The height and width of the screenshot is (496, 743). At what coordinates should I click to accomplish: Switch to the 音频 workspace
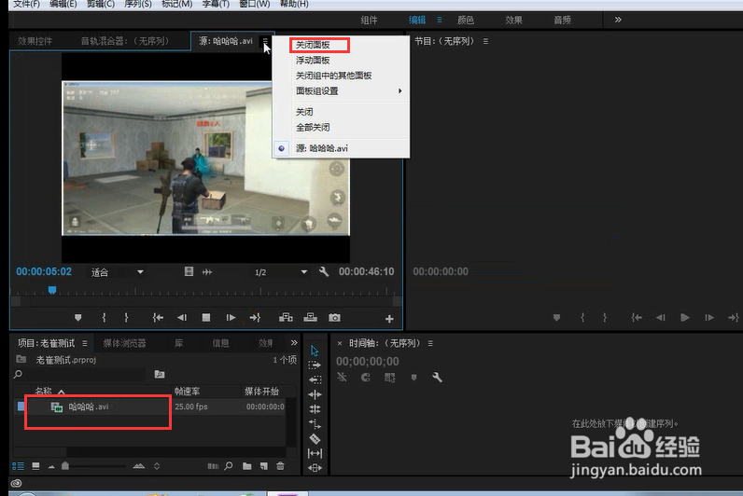pos(563,20)
